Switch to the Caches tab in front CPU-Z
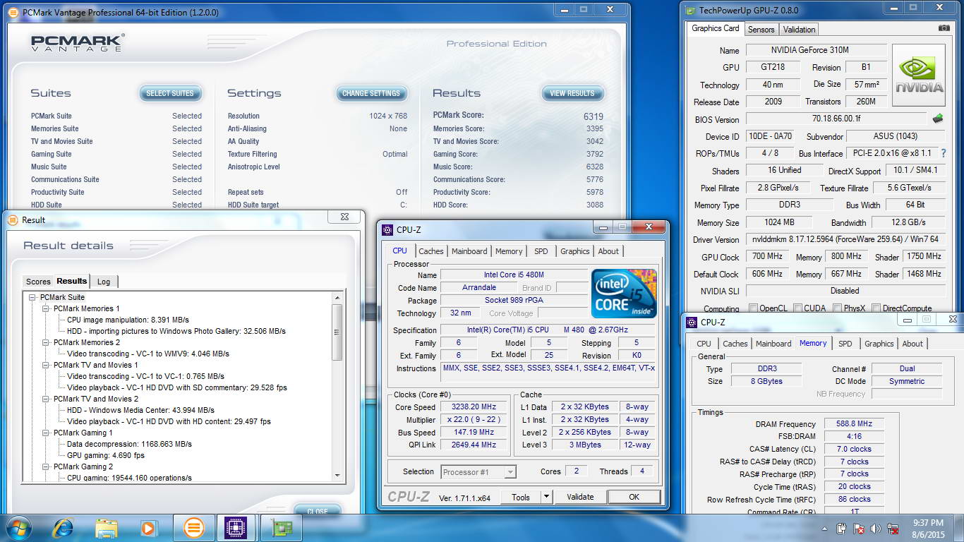The image size is (964, 542). pyautogui.click(x=431, y=251)
